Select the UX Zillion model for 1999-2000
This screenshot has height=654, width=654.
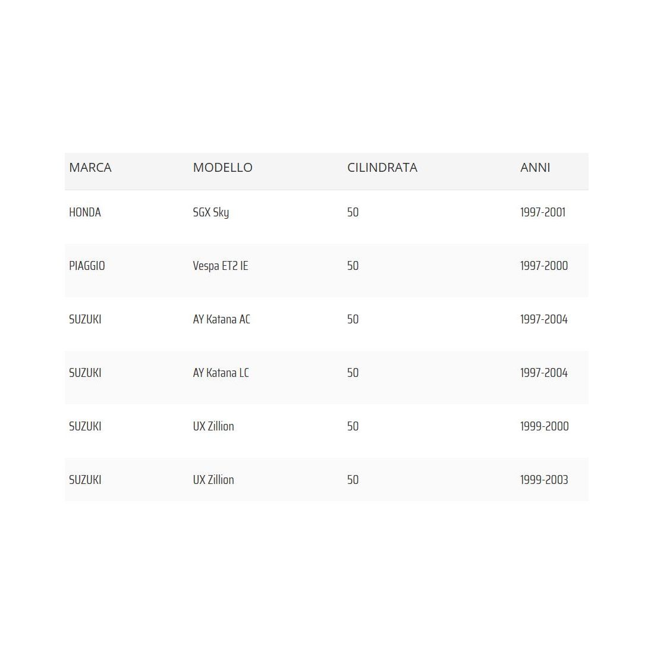(213, 426)
